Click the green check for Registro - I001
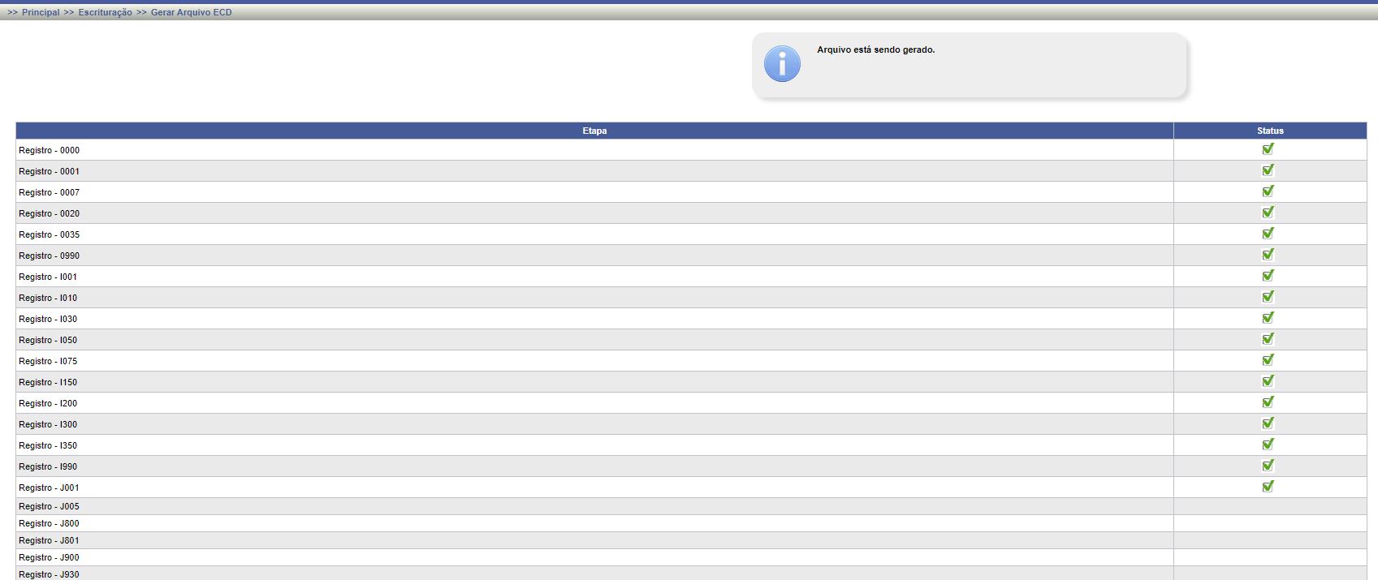Screen dimensions: 1378x580 coord(1268,275)
